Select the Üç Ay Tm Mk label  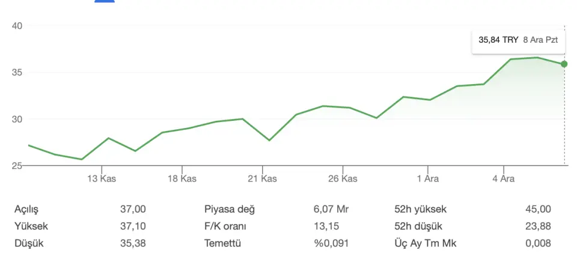[x=424, y=243]
